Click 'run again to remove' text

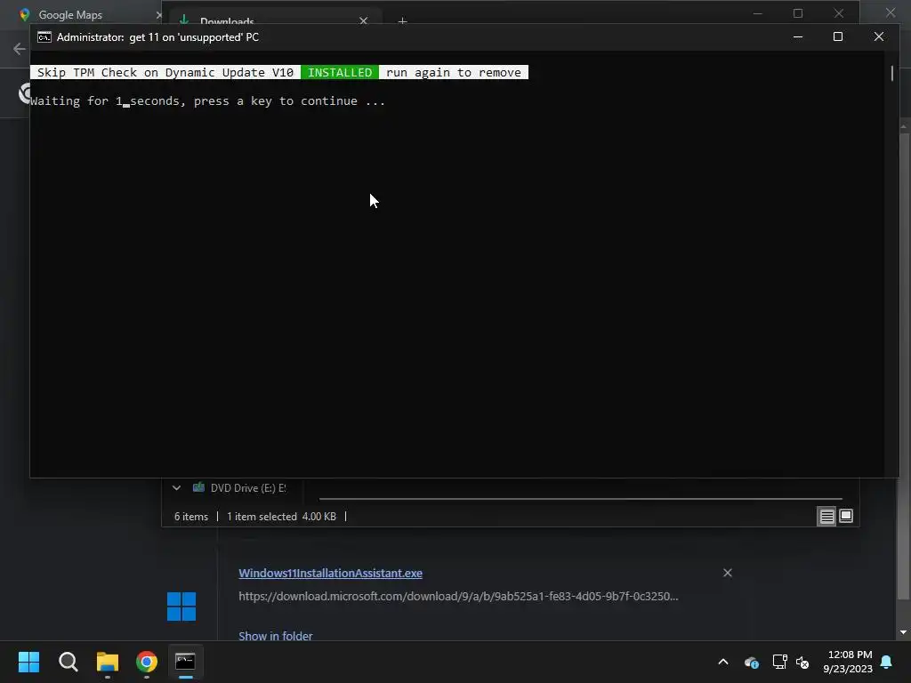coord(453,73)
